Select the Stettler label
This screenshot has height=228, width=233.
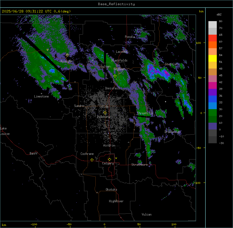point(171,64)
